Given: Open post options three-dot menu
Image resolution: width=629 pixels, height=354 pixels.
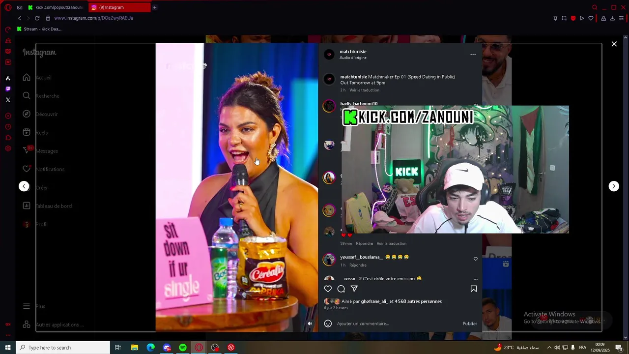Looking at the screenshot, I should pyautogui.click(x=473, y=55).
